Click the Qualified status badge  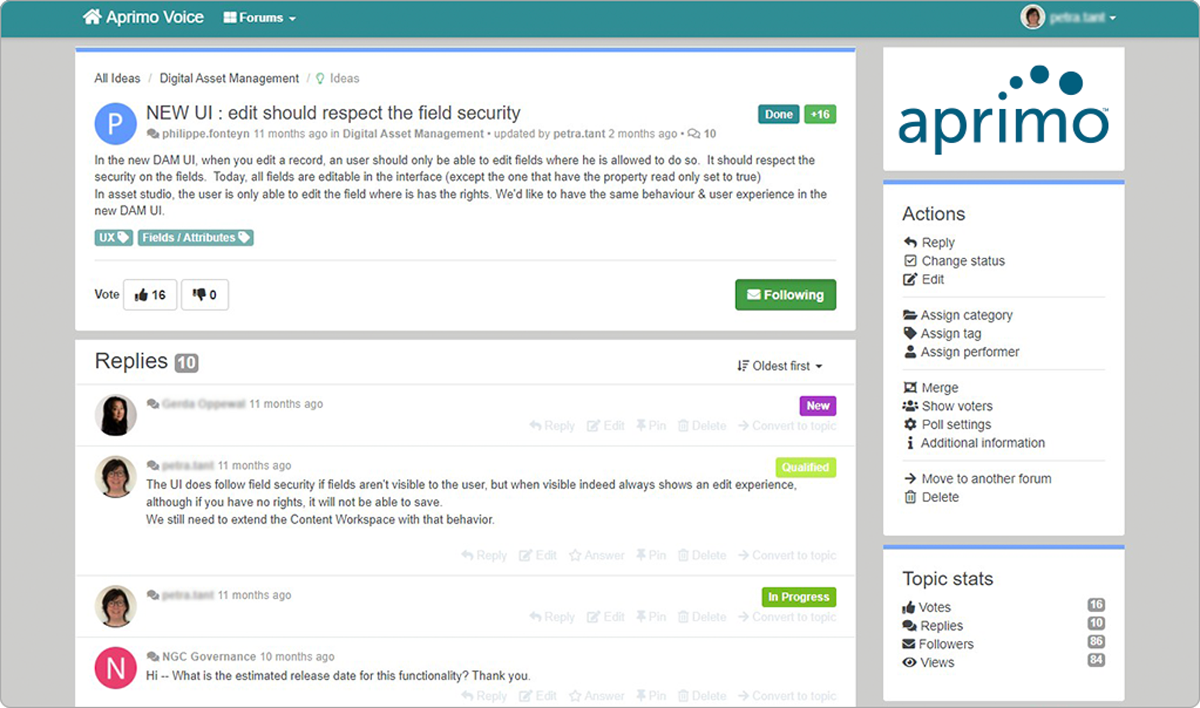[805, 468]
